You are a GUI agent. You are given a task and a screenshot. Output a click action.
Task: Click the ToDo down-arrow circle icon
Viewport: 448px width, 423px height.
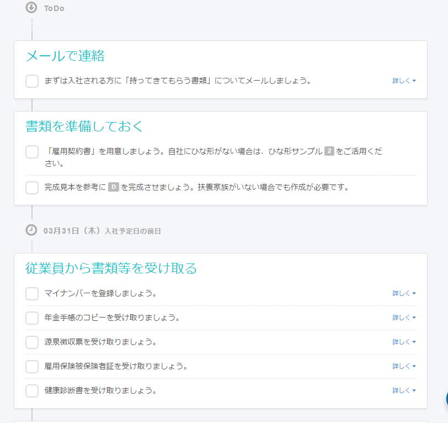(x=31, y=8)
